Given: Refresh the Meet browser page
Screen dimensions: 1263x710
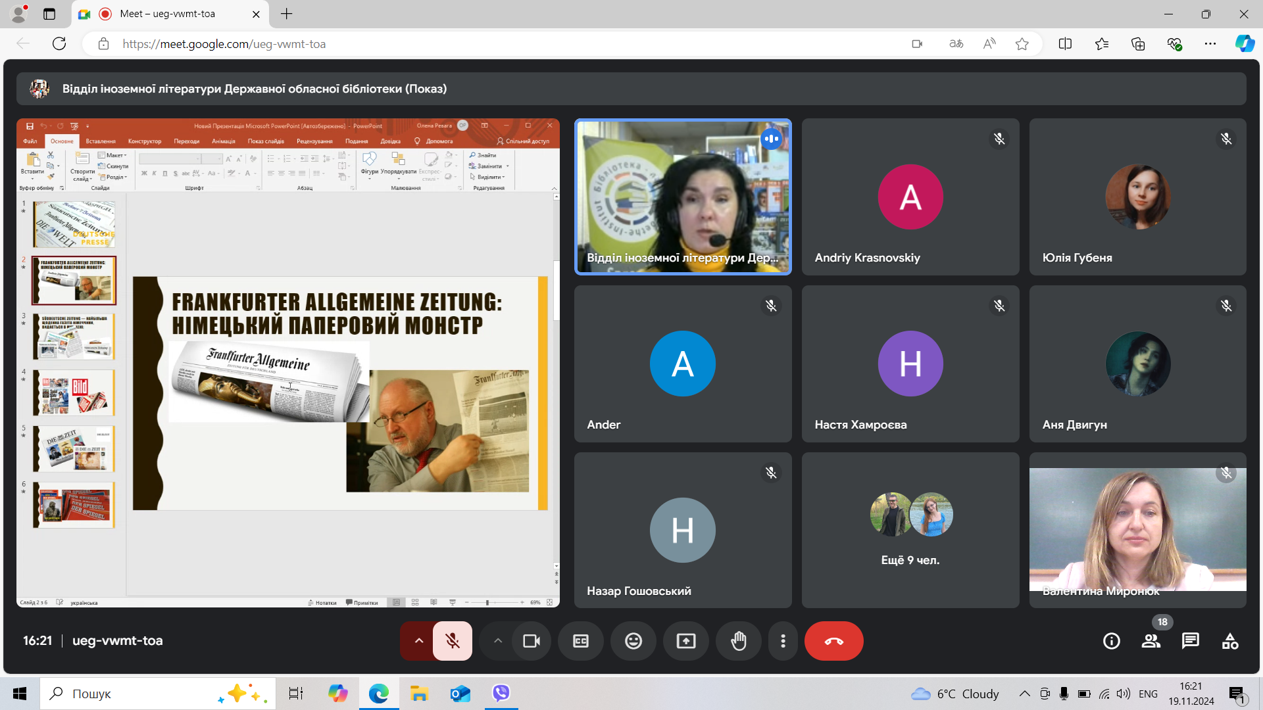Looking at the screenshot, I should coord(59,44).
